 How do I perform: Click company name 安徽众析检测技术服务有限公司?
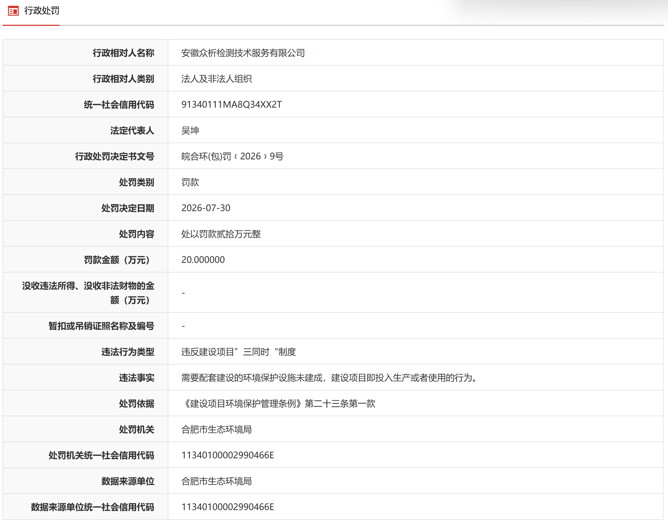[243, 53]
